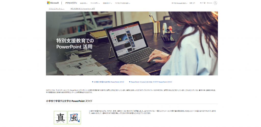261x127 pixels.
Task: Expand the すべての Microsoft 製品 dropdown
Action: pos(179,3)
